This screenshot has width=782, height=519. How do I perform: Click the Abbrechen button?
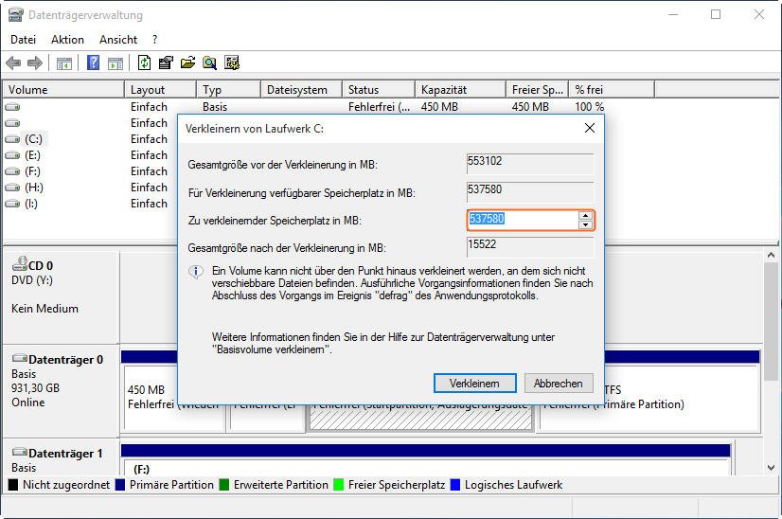point(559,384)
